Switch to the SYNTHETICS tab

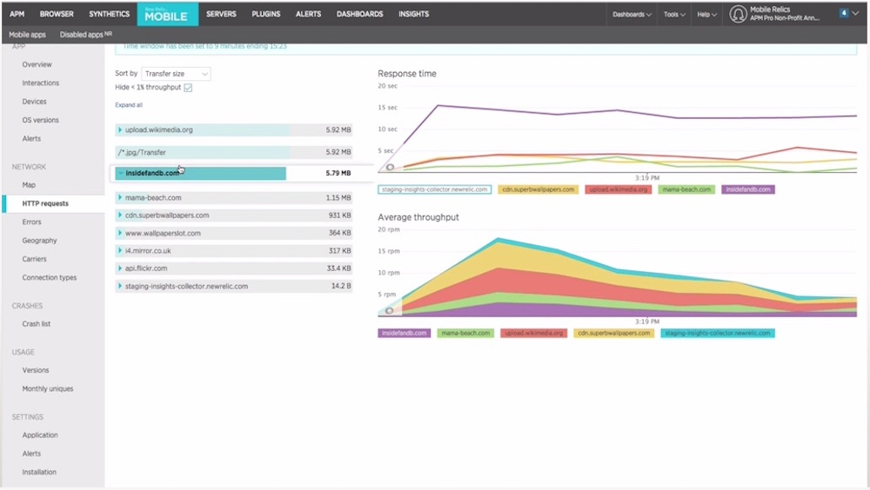pos(109,14)
